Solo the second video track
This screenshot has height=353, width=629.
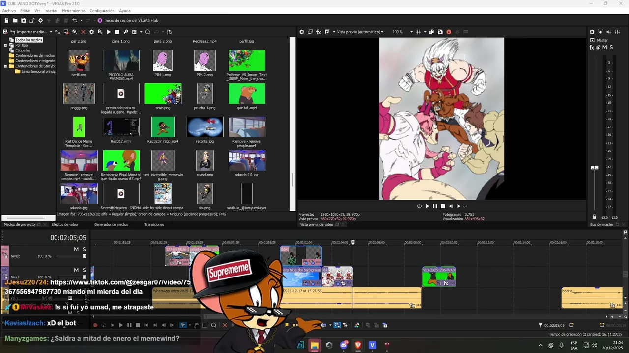[x=84, y=270]
